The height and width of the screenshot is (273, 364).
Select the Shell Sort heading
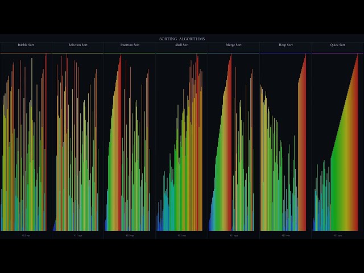tap(182, 45)
